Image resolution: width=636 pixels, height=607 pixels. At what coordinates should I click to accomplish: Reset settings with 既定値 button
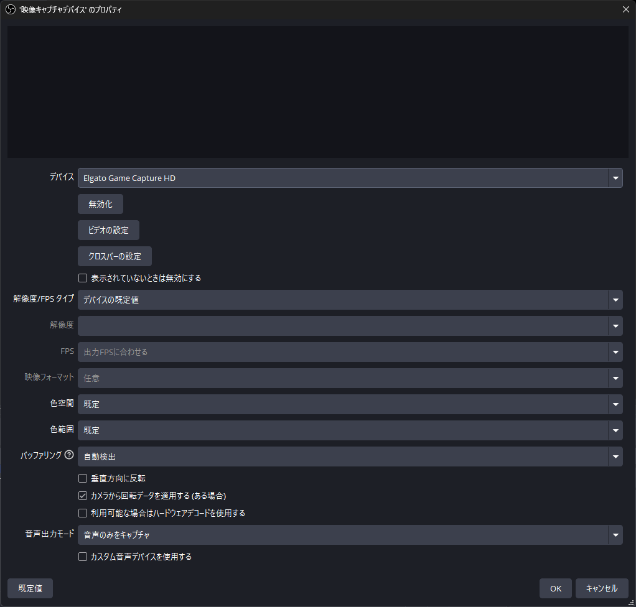[30, 588]
